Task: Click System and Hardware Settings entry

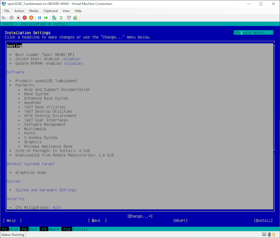Action: pos(46,190)
